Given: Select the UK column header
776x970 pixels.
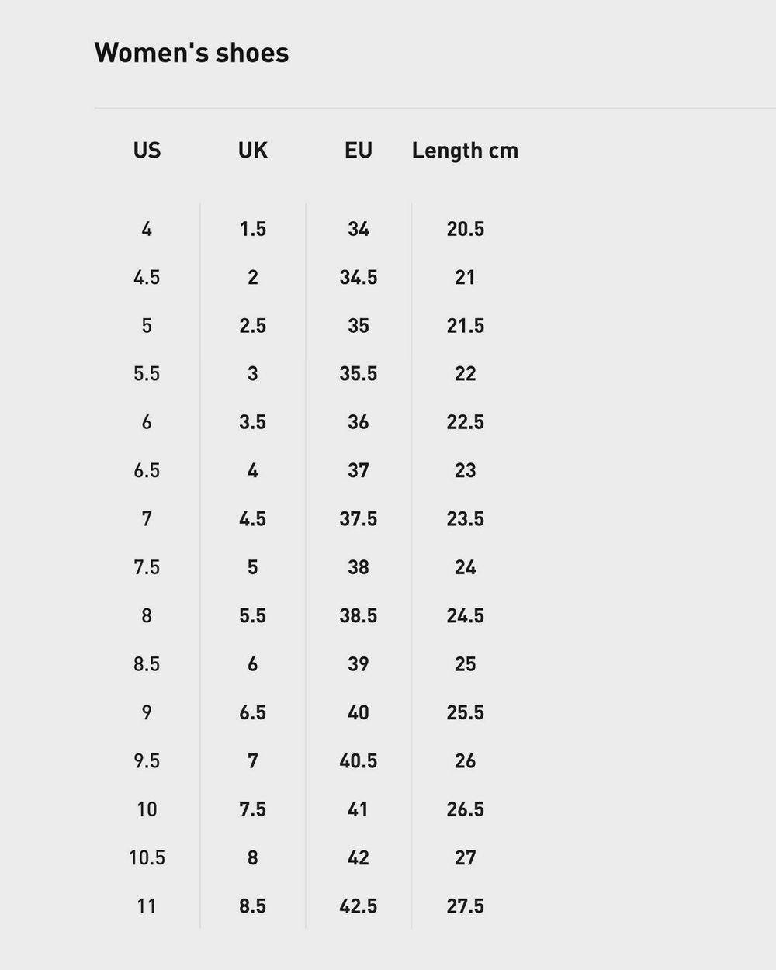Looking at the screenshot, I should (x=253, y=150).
